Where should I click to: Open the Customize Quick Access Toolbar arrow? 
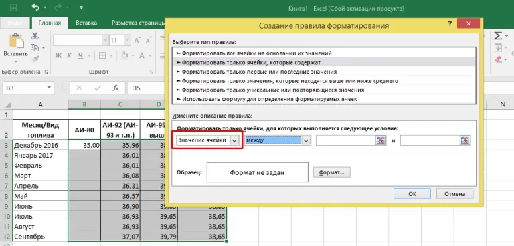pos(82,7)
